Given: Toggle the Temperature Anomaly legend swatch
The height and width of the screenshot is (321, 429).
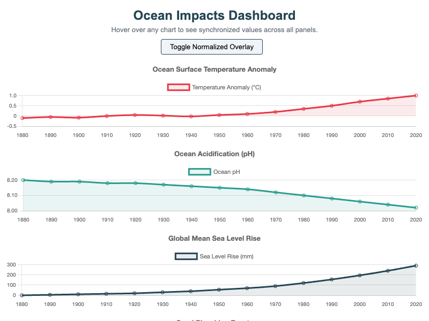Looking at the screenshot, I should click(179, 87).
